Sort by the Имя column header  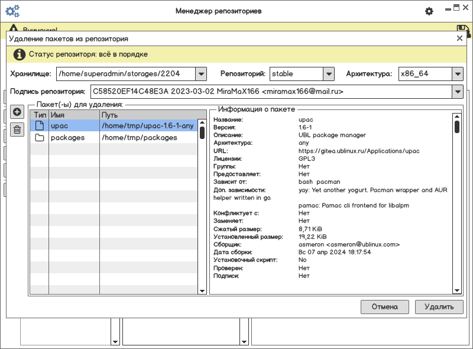pyautogui.click(x=74, y=114)
